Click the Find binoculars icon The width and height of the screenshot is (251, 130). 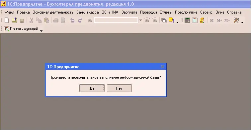tap(90, 21)
